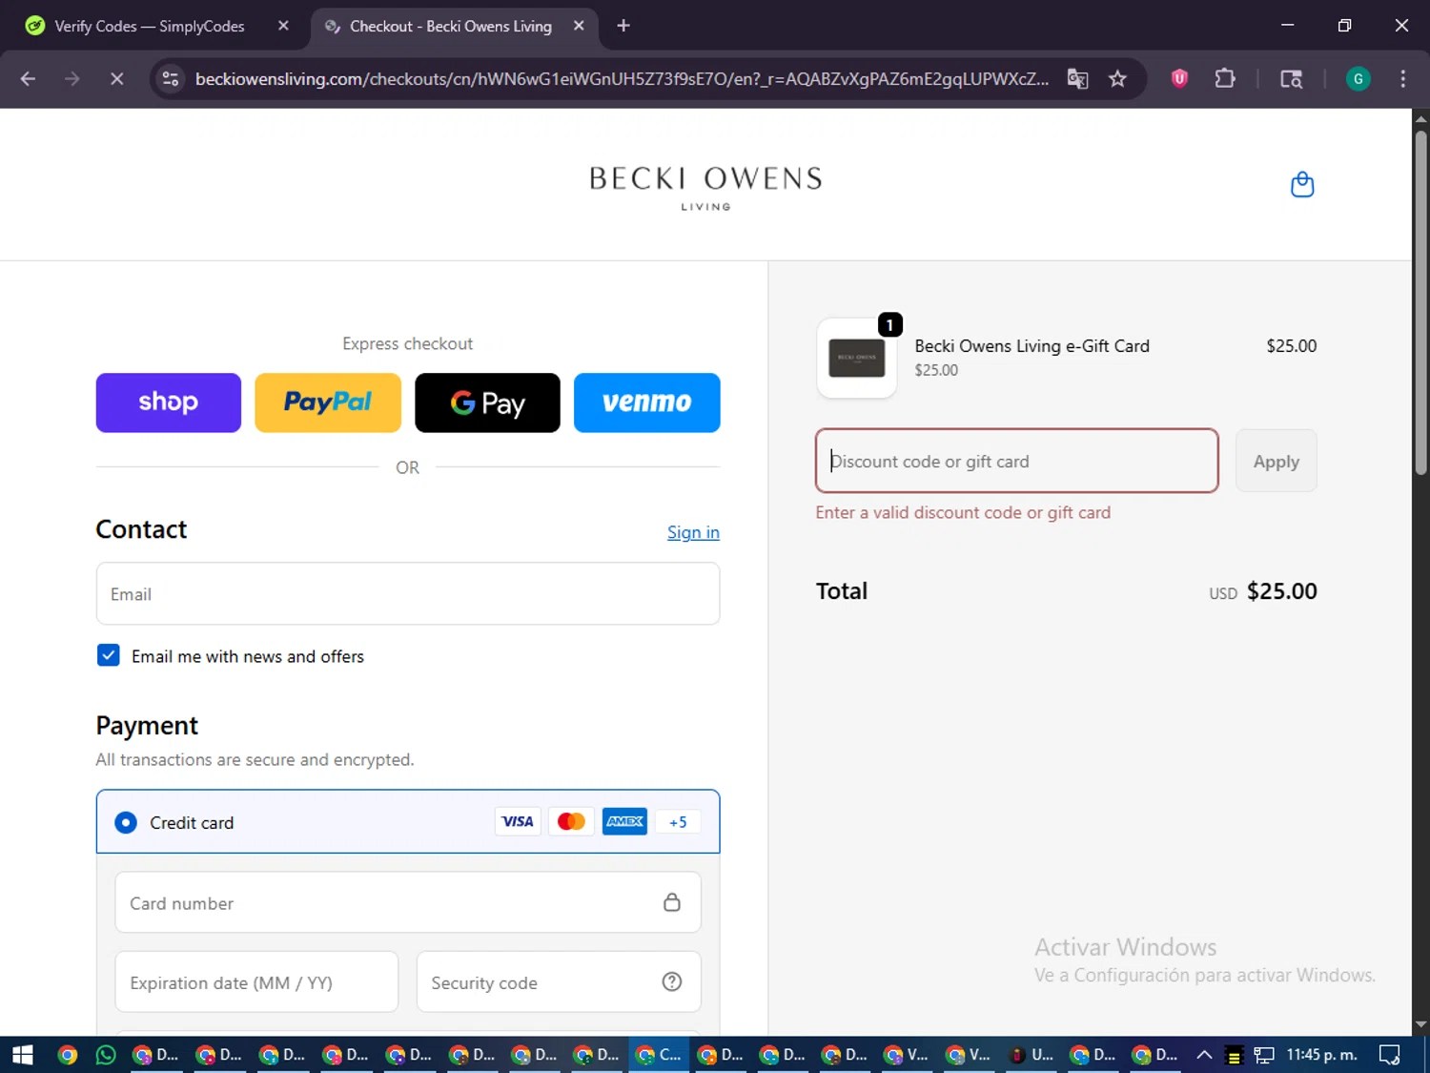The image size is (1430, 1073).
Task: Open the tab search panel icon
Action: pos(1291,79)
